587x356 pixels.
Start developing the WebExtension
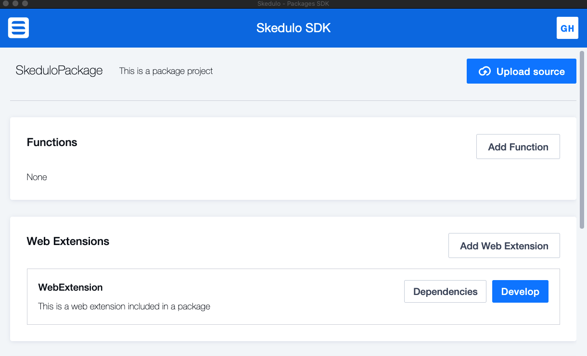520,291
